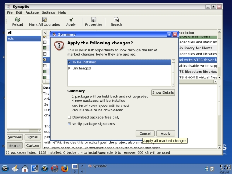Open the Help menu

[62, 13]
